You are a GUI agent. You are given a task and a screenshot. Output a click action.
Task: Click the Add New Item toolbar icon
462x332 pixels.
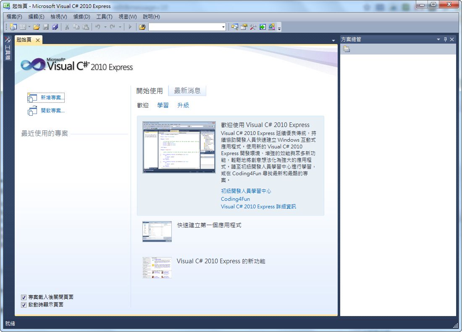[x=23, y=27]
